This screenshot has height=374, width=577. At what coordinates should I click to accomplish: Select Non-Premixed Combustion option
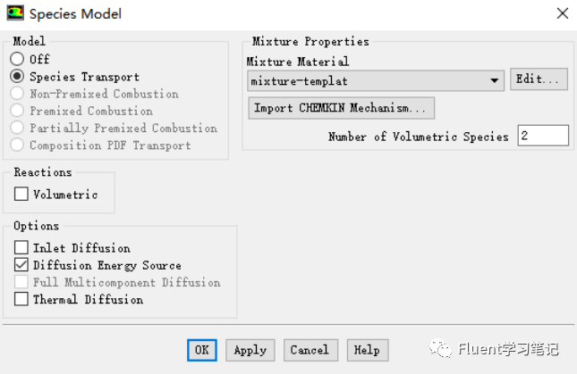coord(17,93)
